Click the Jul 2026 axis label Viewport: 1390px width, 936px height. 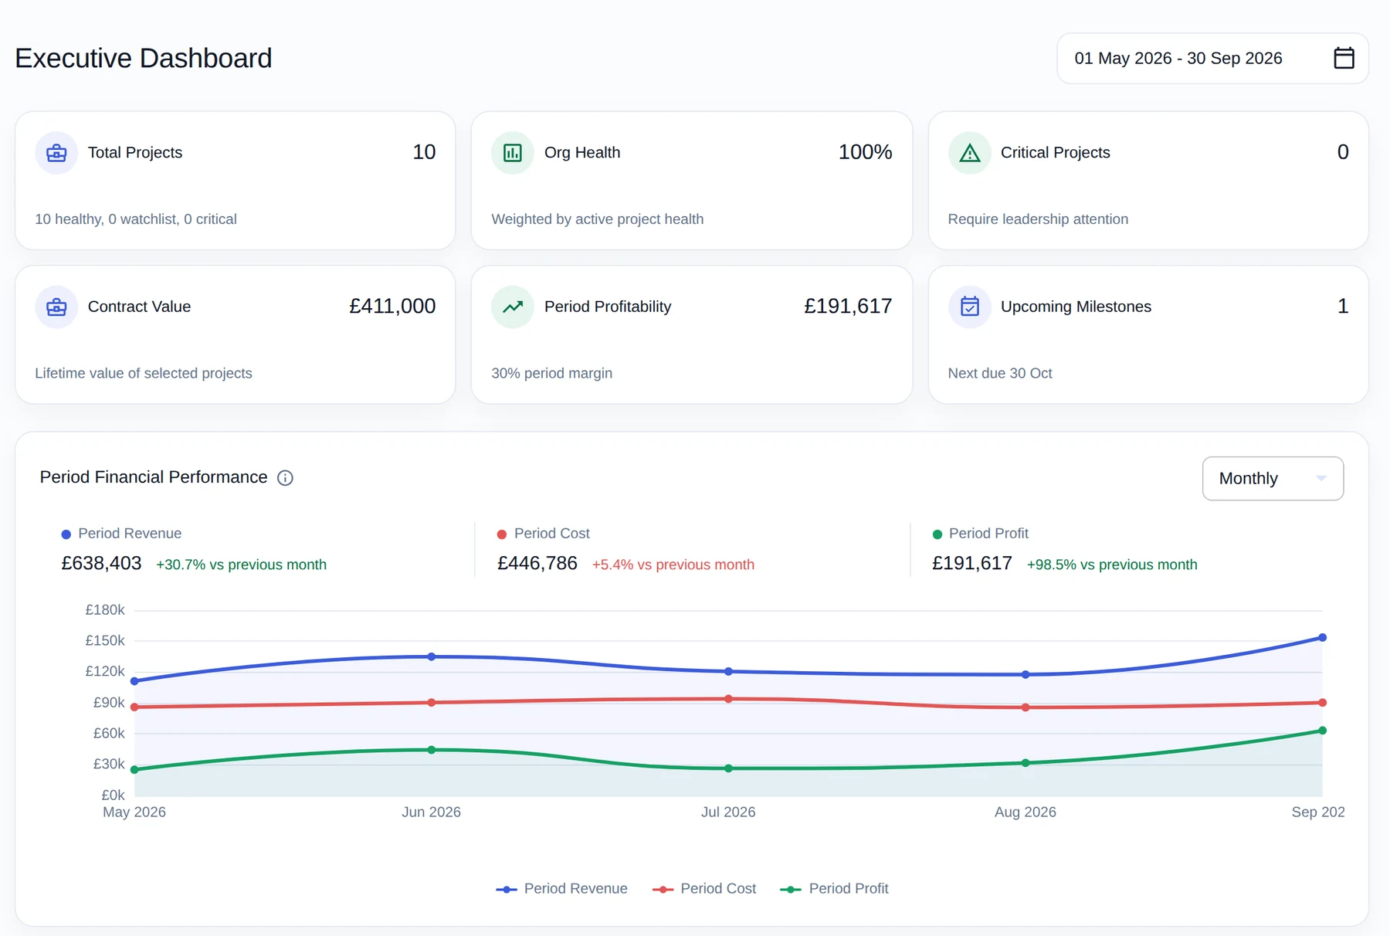(728, 812)
